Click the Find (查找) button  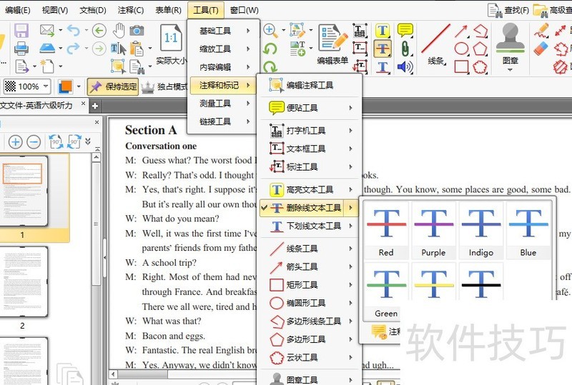coord(508,10)
